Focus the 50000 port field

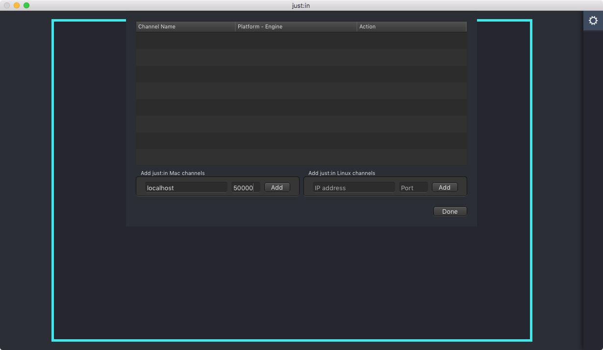tap(246, 187)
